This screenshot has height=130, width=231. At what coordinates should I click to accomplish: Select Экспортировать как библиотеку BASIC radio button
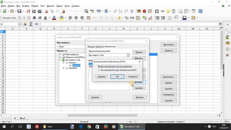pos(99,70)
